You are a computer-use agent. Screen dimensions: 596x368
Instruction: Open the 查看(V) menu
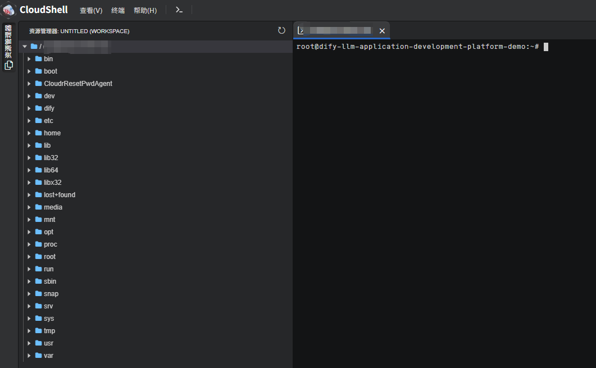click(x=91, y=10)
